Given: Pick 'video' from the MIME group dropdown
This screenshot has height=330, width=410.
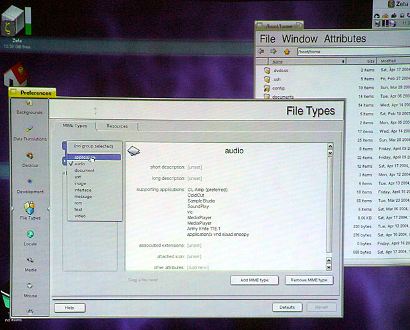Looking at the screenshot, I should (x=80, y=216).
